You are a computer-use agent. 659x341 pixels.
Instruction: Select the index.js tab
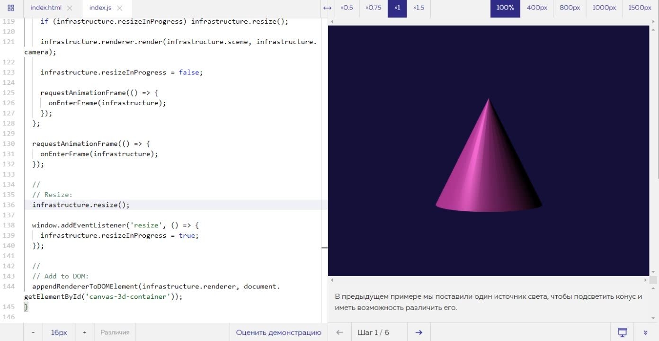click(x=100, y=8)
